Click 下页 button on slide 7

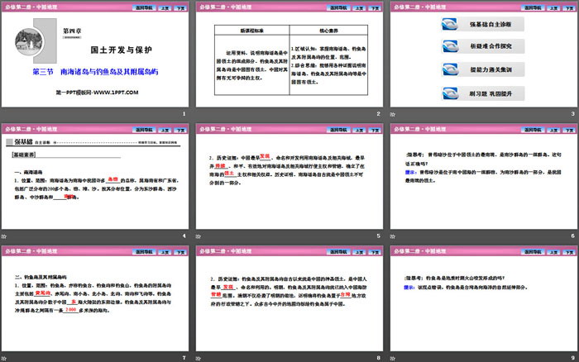(180, 252)
